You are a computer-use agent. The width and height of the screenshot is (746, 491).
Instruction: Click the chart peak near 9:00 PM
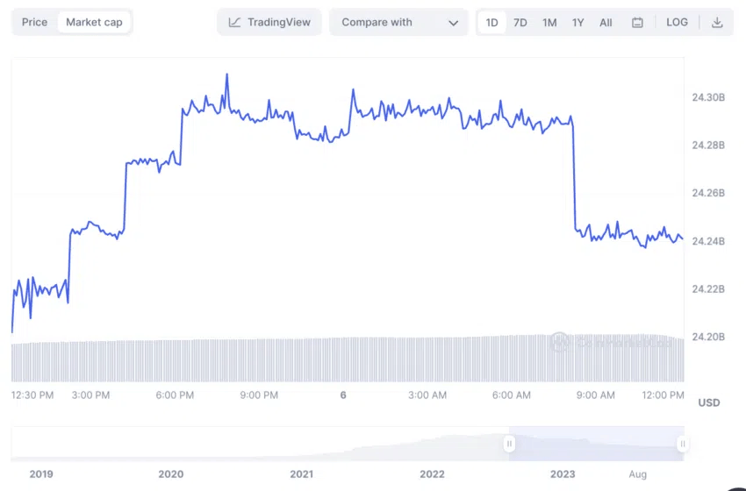[x=227, y=75]
